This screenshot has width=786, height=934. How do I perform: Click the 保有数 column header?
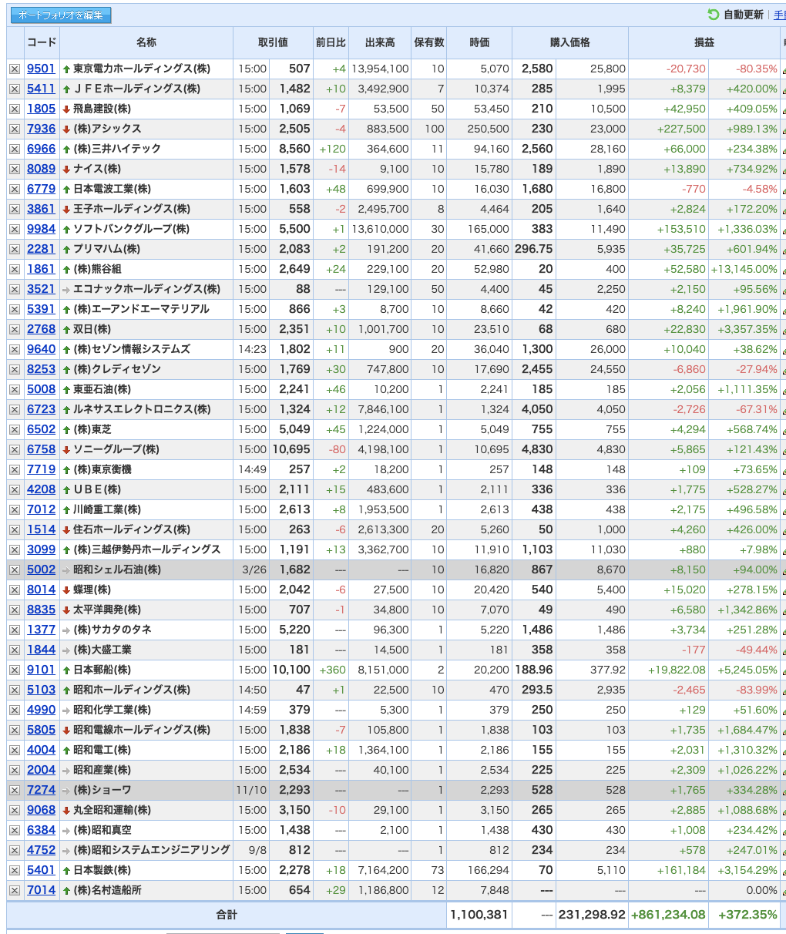tap(429, 42)
